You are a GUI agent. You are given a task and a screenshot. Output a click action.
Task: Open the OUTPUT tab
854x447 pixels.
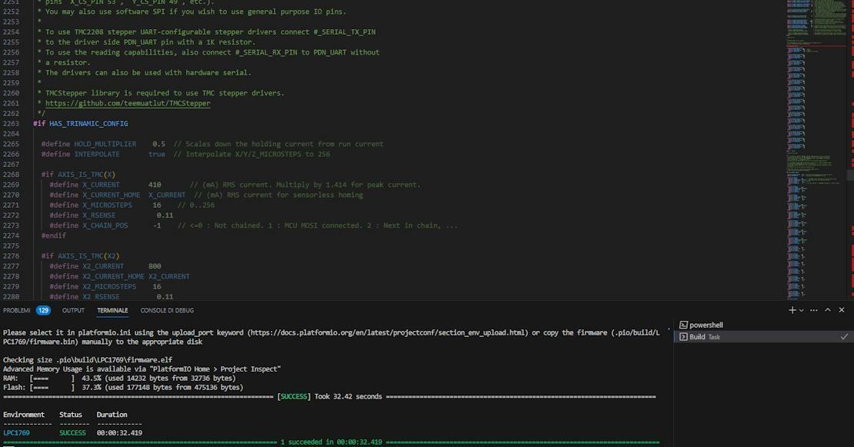coord(73,310)
